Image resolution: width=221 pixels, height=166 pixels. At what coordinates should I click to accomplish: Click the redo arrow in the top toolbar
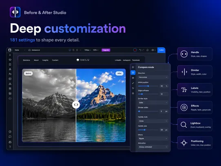coord(143,50)
